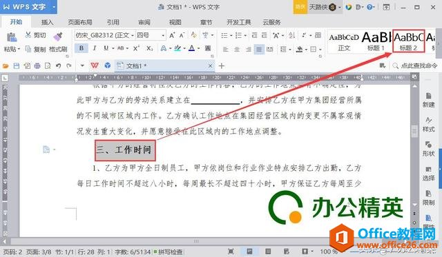
Task: Expand the Paste (粘贴) dropdown arrow
Action: 19,49
